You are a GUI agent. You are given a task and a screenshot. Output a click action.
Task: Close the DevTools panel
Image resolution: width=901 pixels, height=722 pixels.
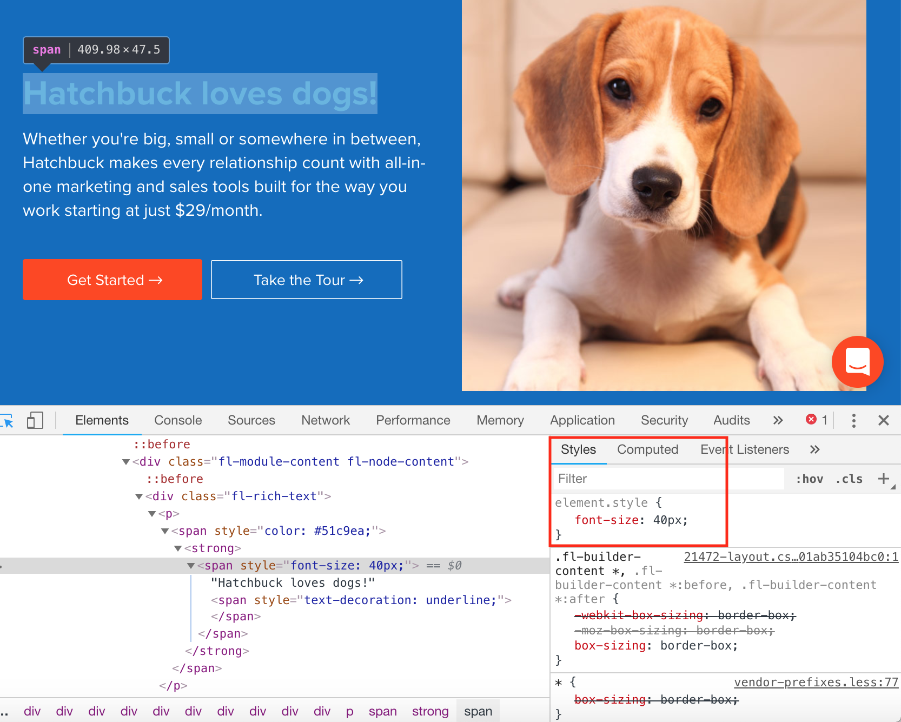tap(884, 420)
